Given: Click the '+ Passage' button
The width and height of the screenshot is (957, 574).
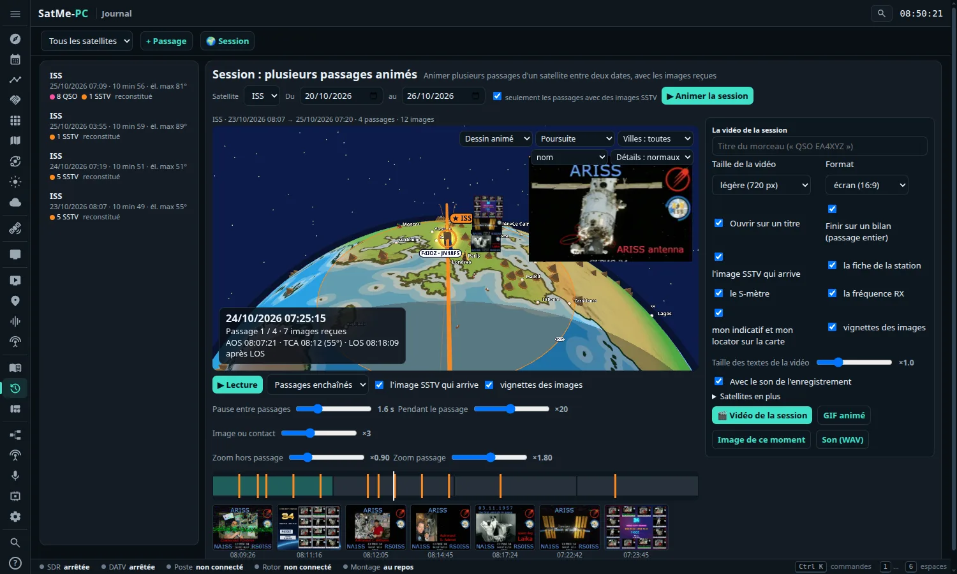Looking at the screenshot, I should [x=166, y=41].
